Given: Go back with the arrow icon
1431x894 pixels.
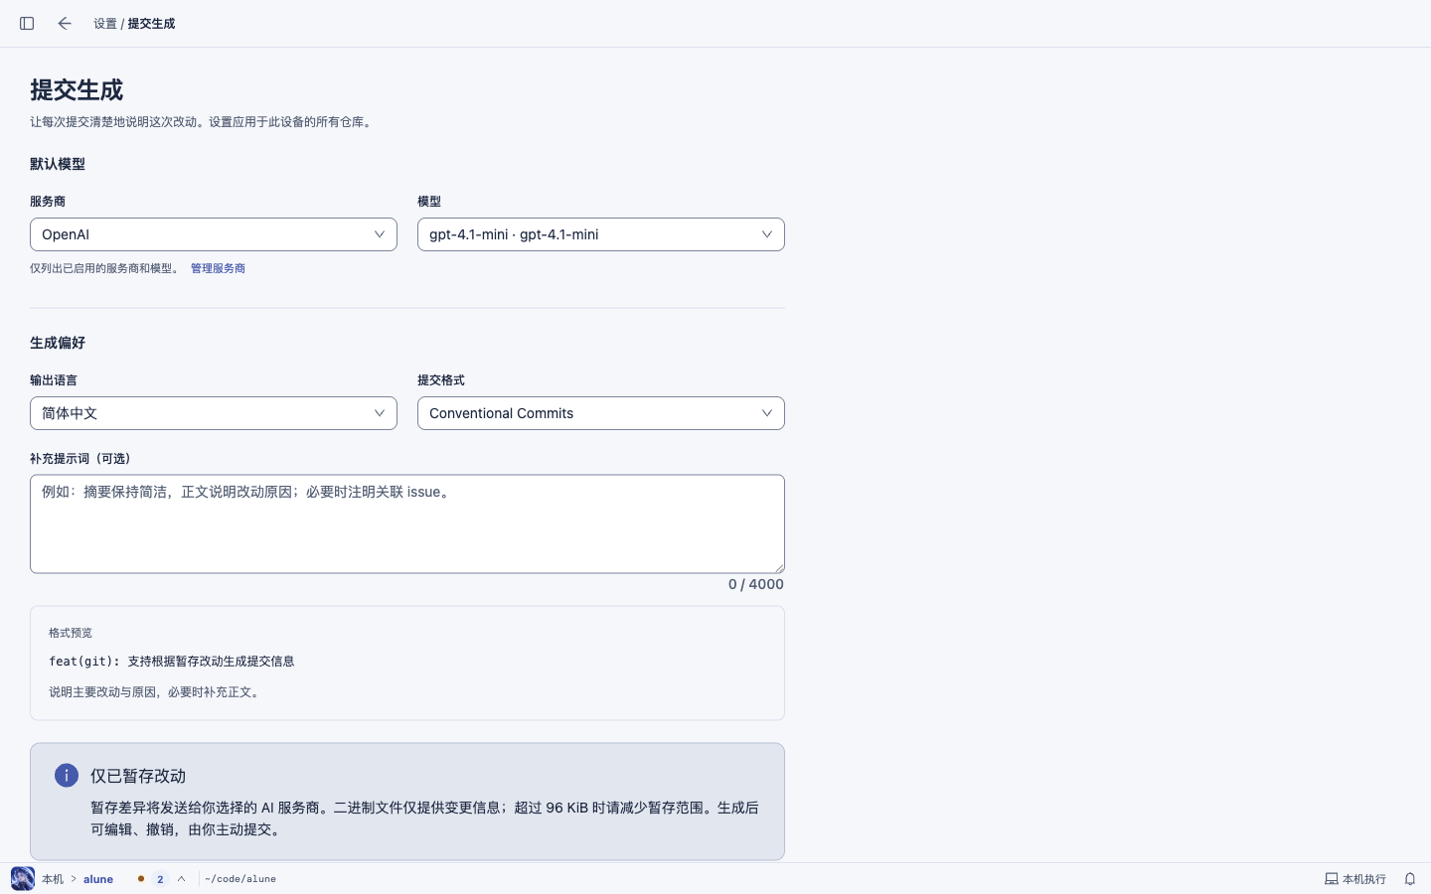Looking at the screenshot, I should [x=65, y=23].
